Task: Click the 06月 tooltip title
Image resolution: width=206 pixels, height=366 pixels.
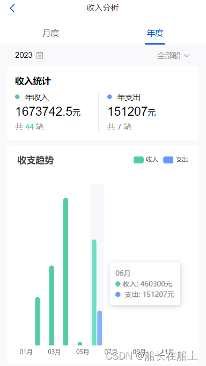Action: click(x=123, y=273)
